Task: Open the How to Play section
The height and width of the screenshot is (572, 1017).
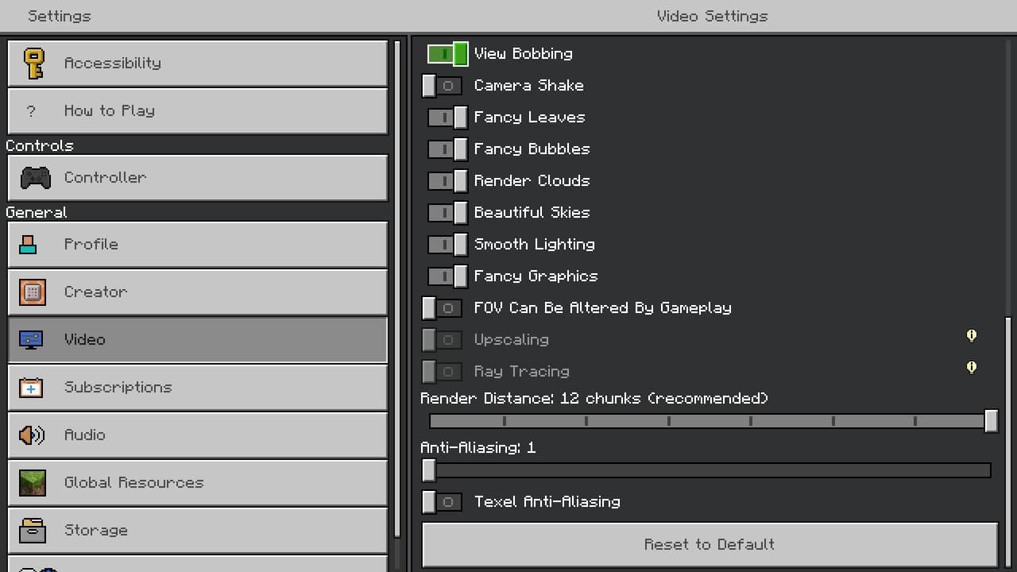Action: [x=197, y=111]
